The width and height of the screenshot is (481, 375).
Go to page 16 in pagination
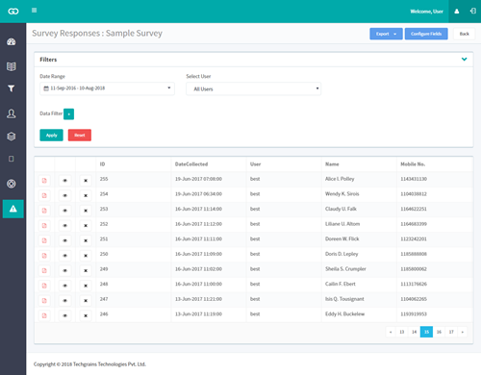(439, 332)
